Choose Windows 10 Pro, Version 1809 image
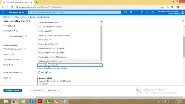 pyautogui.click(x=69, y=61)
